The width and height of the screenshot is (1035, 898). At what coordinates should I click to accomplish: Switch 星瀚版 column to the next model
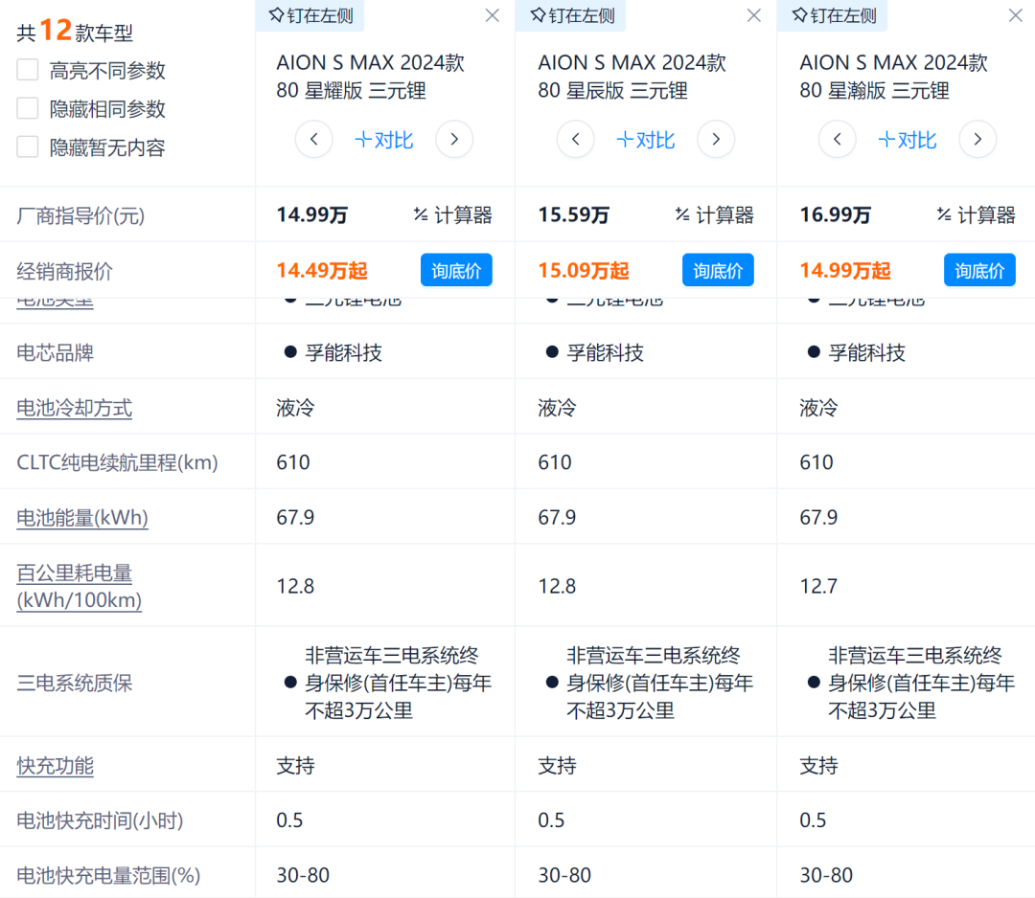click(x=977, y=140)
